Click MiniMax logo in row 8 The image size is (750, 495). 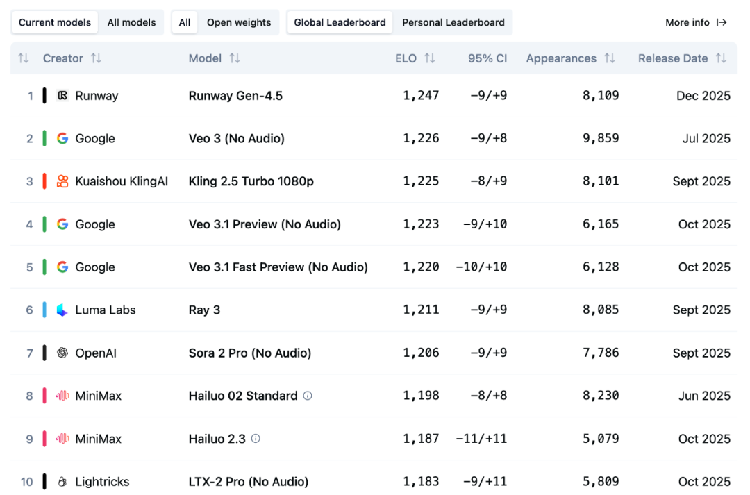pyautogui.click(x=62, y=396)
